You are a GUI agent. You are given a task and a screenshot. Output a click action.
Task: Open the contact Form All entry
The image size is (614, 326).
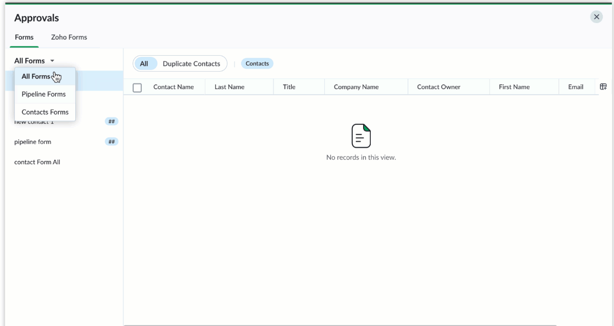(x=37, y=162)
